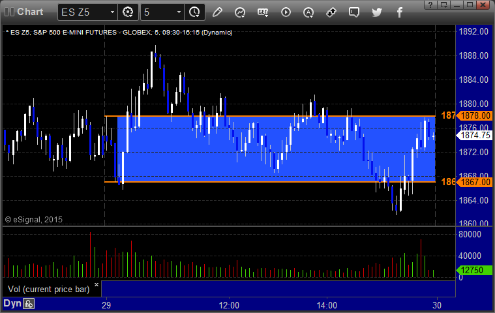
Task: Select the blue shaded range rectangle
Action: tap(277, 149)
